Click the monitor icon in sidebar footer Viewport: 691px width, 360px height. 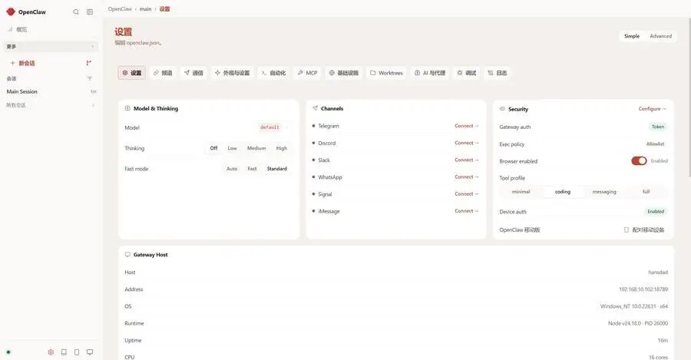(90, 352)
